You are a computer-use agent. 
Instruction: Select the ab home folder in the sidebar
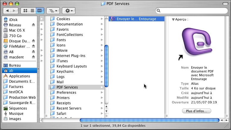[19, 70]
